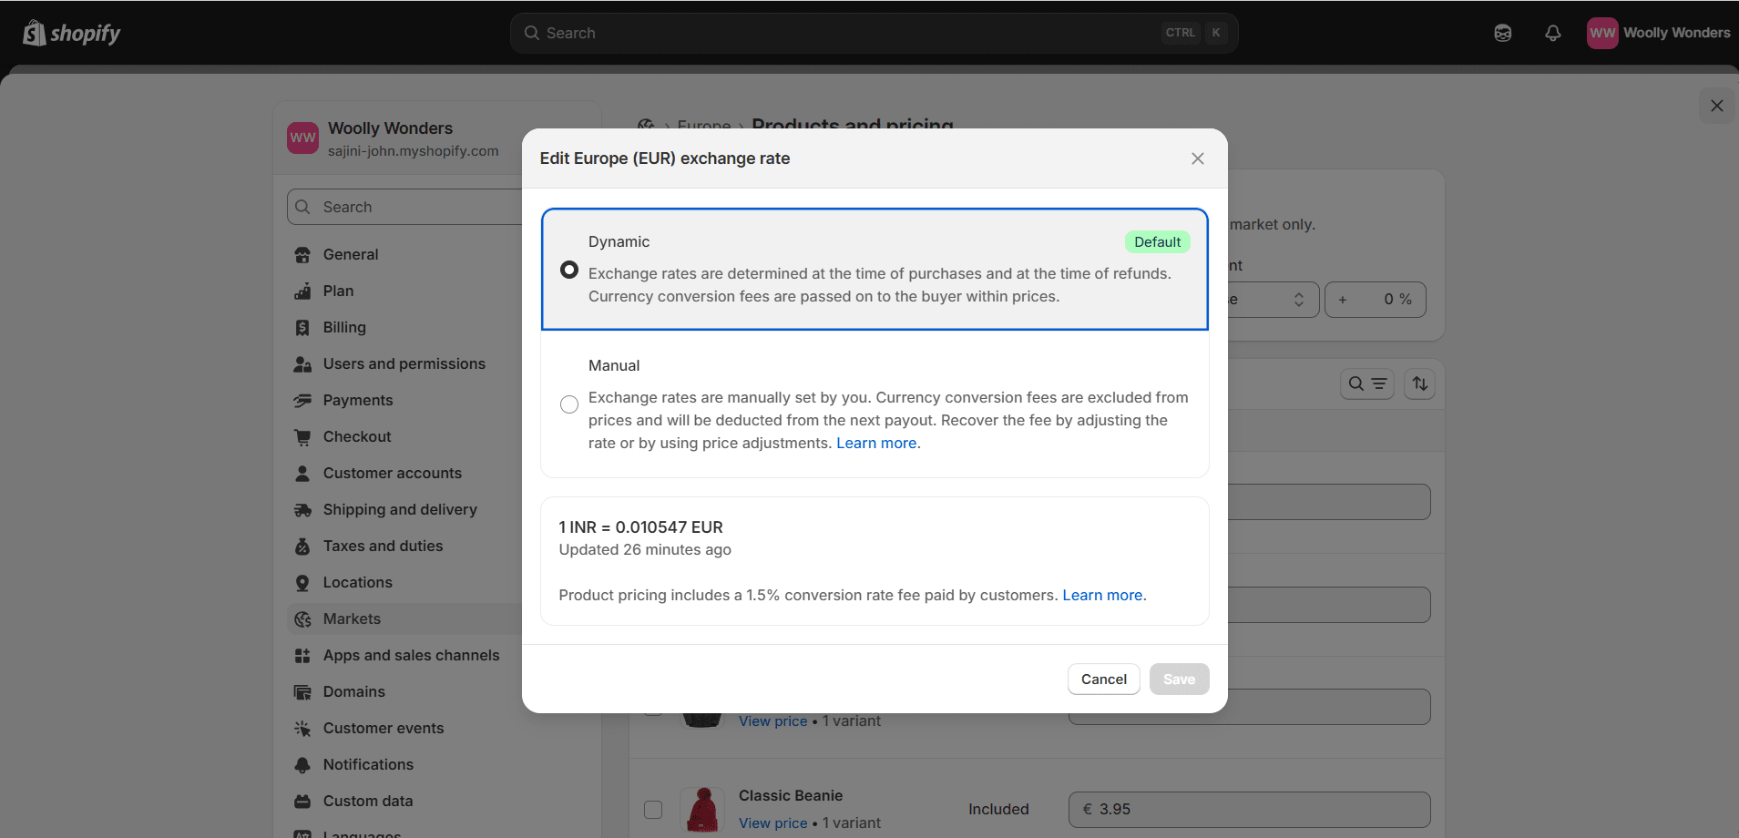Click the '1 INR = 0.010547 EUR' rate text
Viewport: 1739px width, 838px height.
640,526
